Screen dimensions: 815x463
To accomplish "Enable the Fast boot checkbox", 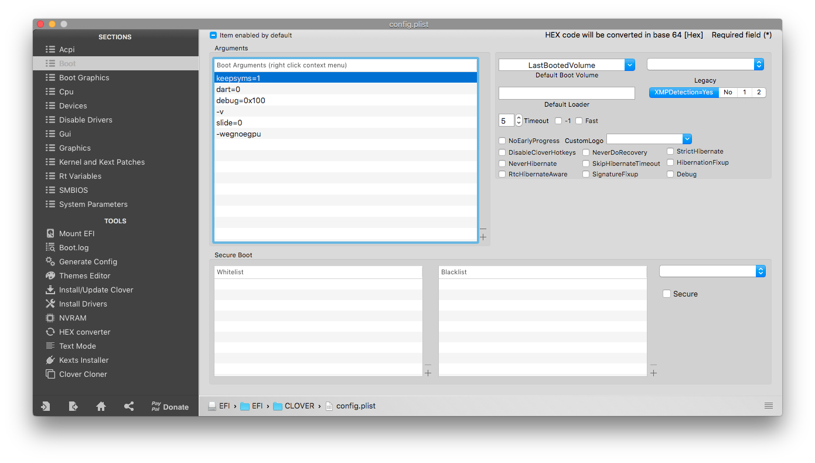I will (579, 121).
